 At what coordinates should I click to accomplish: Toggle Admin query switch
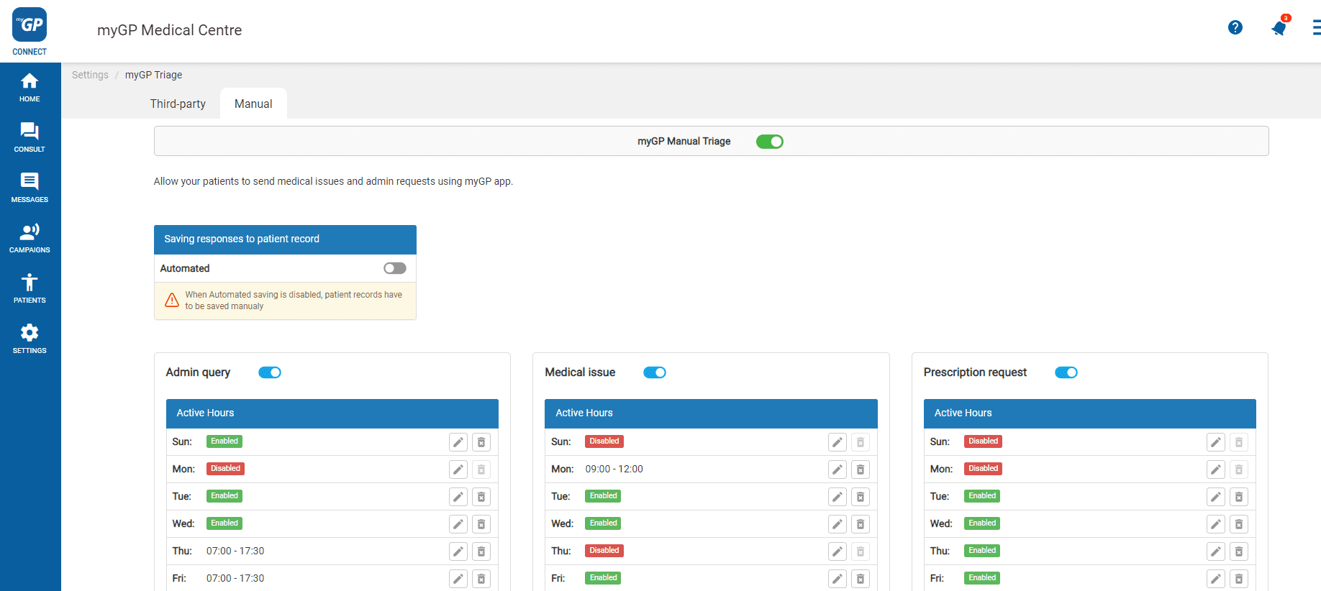click(x=270, y=372)
